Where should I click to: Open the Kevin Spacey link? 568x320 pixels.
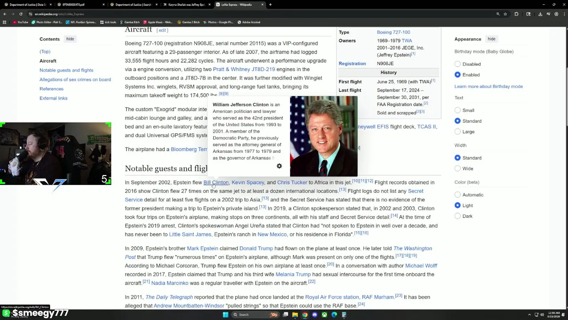pyautogui.click(x=247, y=182)
